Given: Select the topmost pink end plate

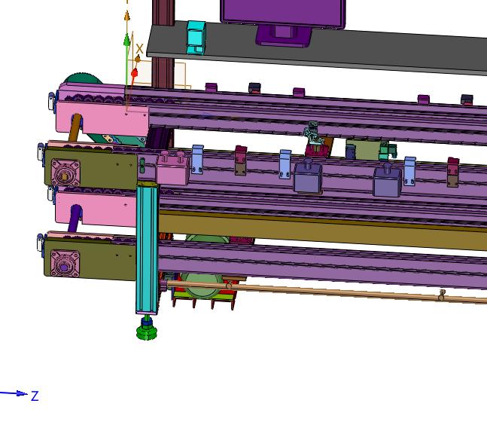Looking at the screenshot, I should 102,118.
